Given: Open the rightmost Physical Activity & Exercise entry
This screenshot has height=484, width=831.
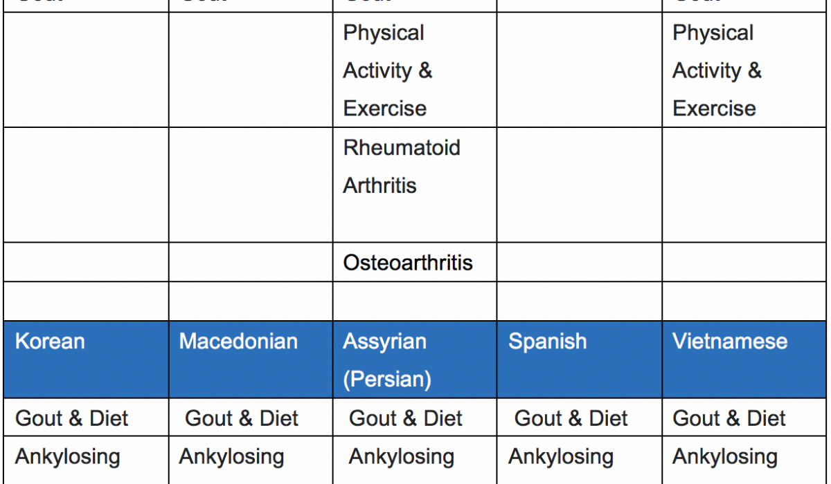Looking at the screenshot, I should tap(717, 71).
